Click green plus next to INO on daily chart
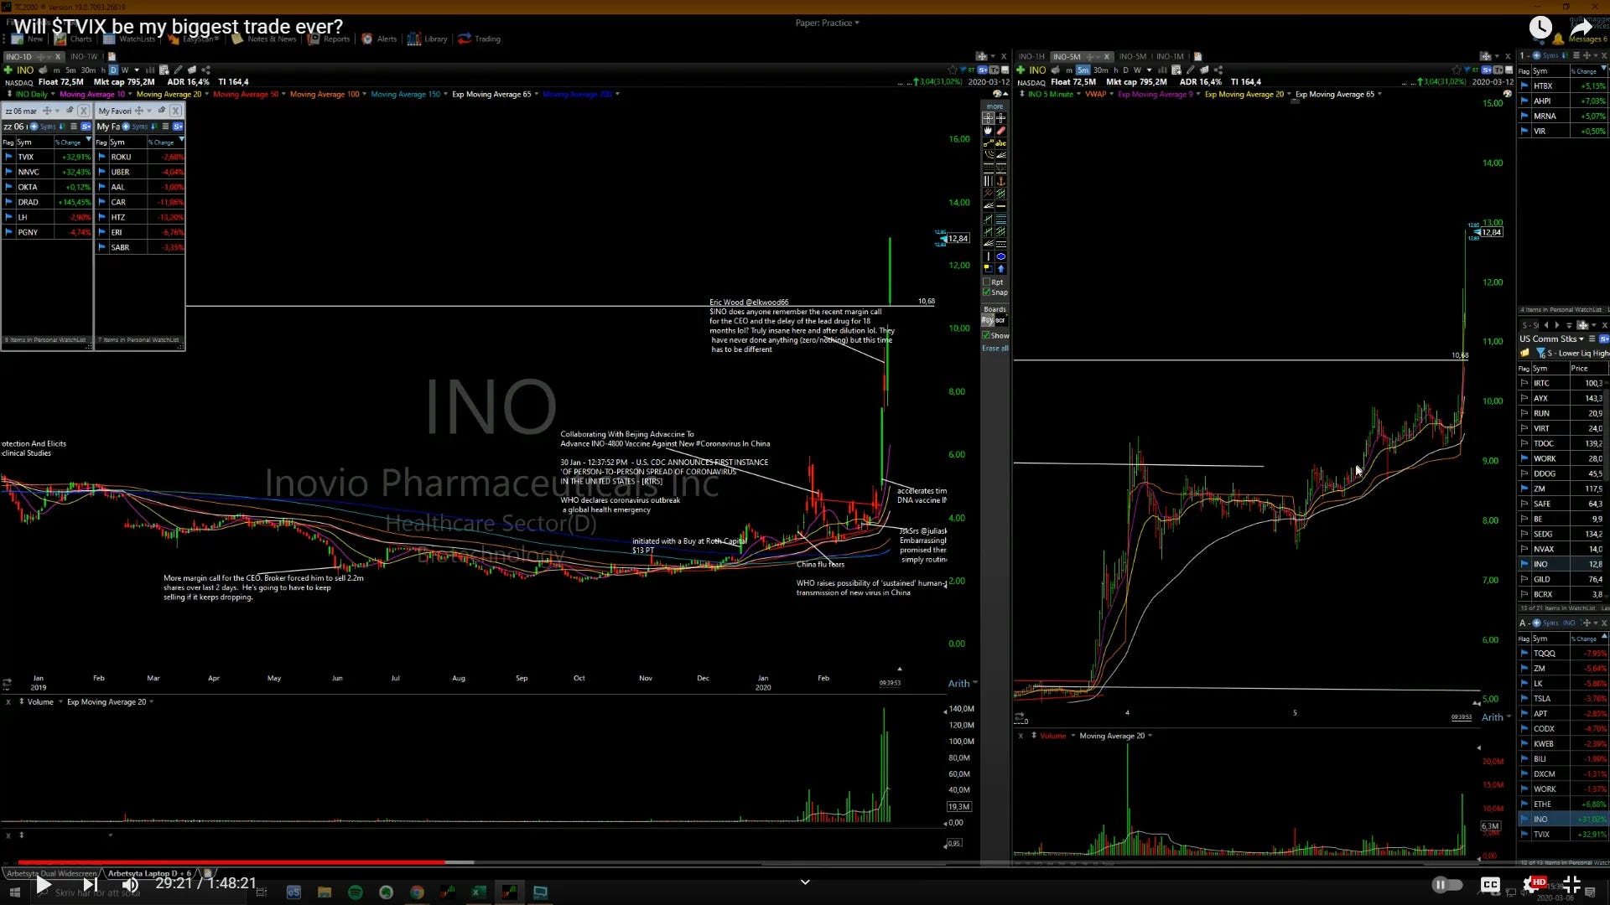 tap(8, 70)
